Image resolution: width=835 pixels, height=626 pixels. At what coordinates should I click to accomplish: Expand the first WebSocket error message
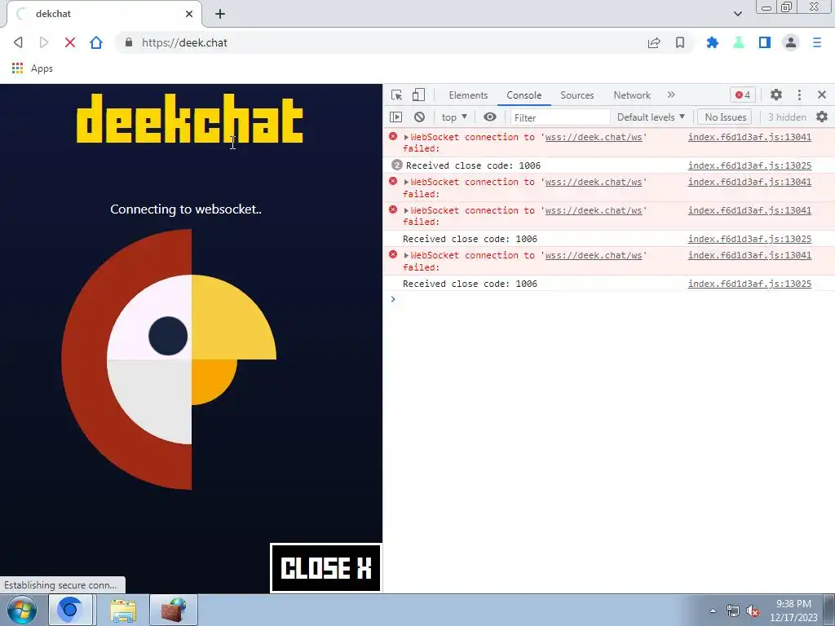[x=406, y=137]
